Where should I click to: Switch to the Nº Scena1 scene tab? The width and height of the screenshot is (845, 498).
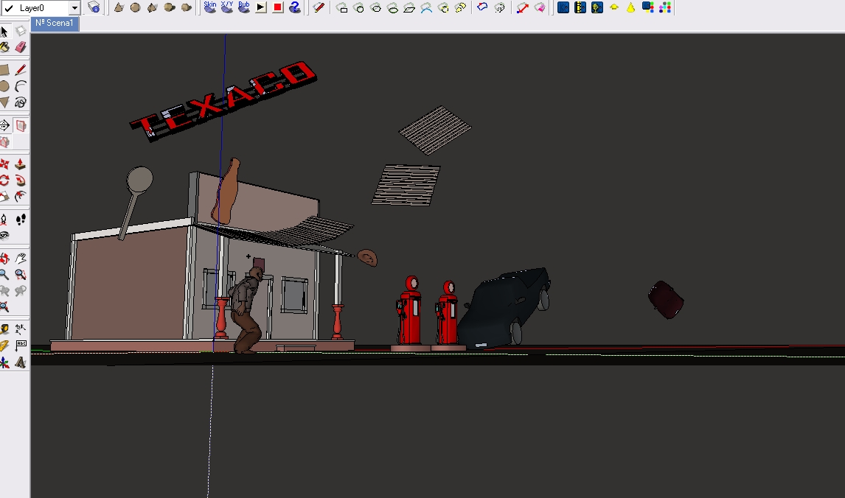point(55,23)
